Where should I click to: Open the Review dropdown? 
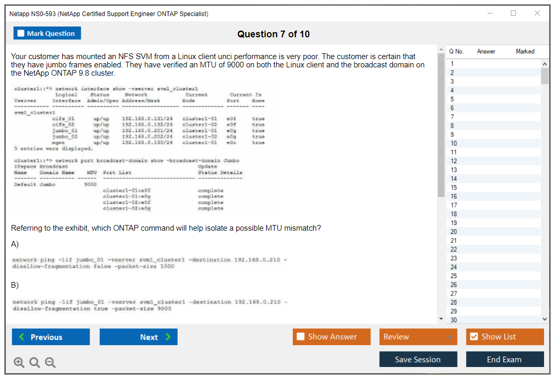(x=418, y=337)
